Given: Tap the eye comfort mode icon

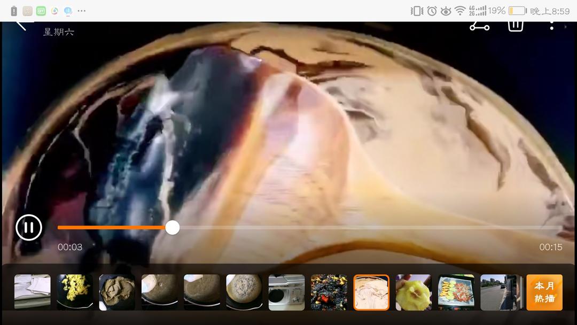Looking at the screenshot, I should (446, 11).
